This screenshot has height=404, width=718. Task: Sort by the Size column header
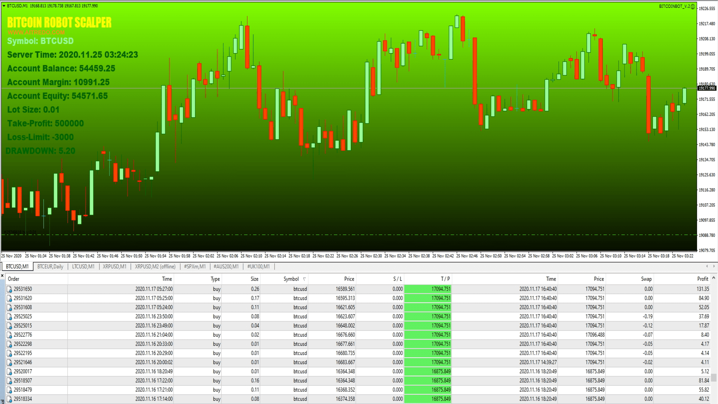pyautogui.click(x=241, y=279)
